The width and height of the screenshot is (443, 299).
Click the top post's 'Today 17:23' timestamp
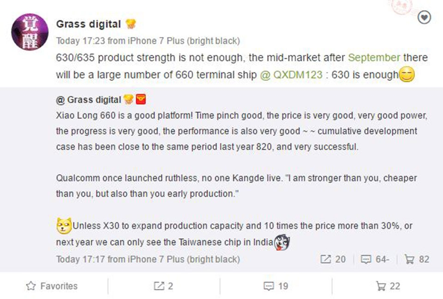pyautogui.click(x=80, y=41)
